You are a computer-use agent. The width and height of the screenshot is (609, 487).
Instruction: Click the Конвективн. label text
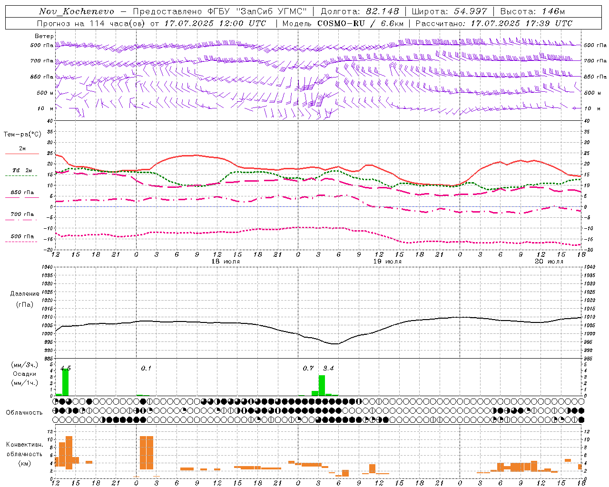click(24, 445)
